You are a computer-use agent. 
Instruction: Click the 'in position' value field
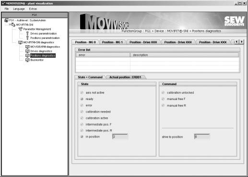[x=120, y=137]
